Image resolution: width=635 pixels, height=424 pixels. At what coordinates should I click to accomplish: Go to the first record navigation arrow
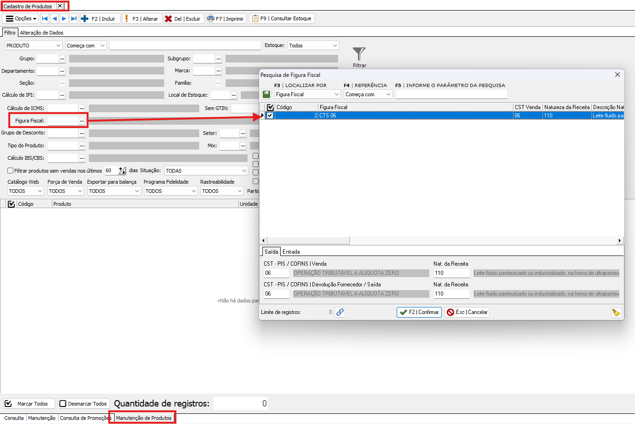point(45,19)
